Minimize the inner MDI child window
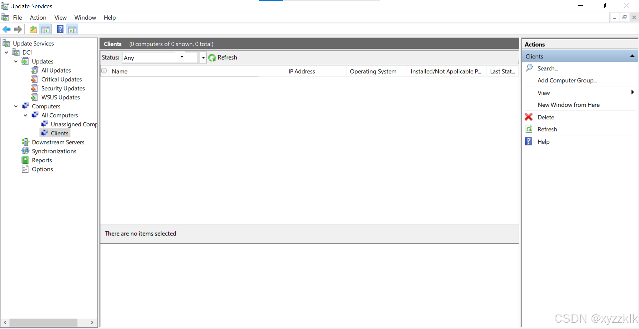 (614, 18)
